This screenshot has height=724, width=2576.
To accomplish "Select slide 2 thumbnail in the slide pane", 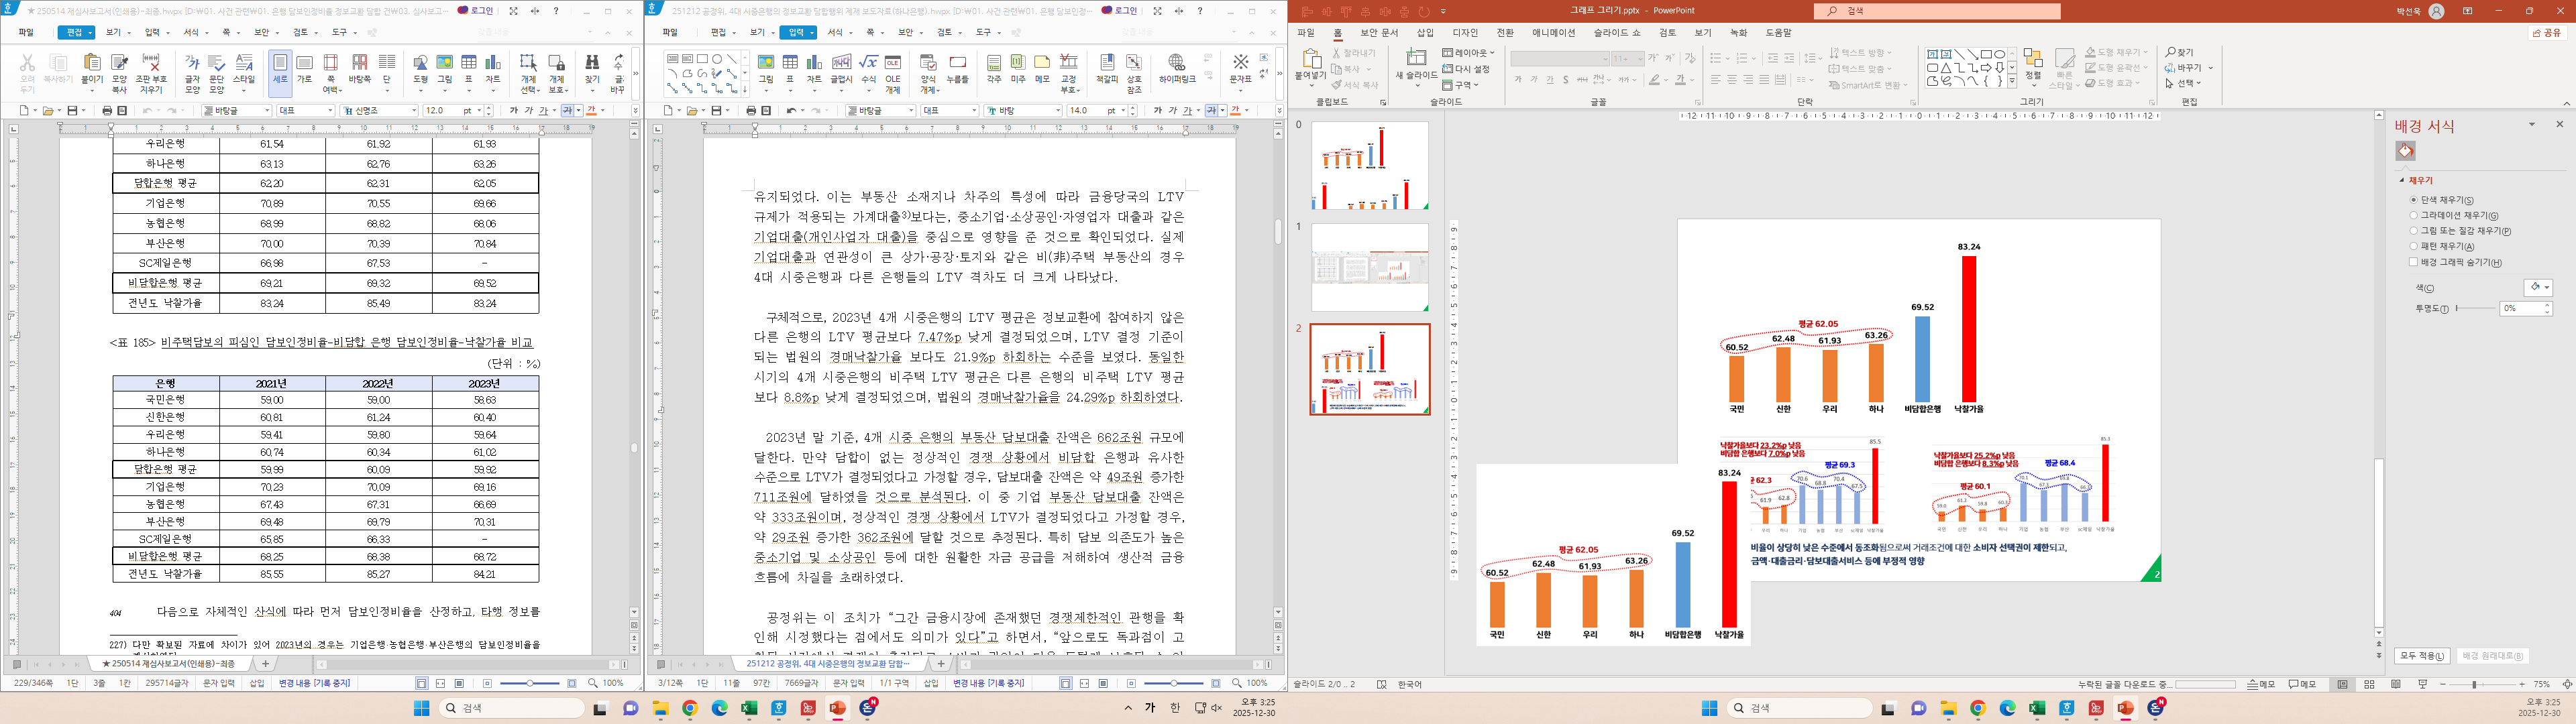I will coord(1370,368).
